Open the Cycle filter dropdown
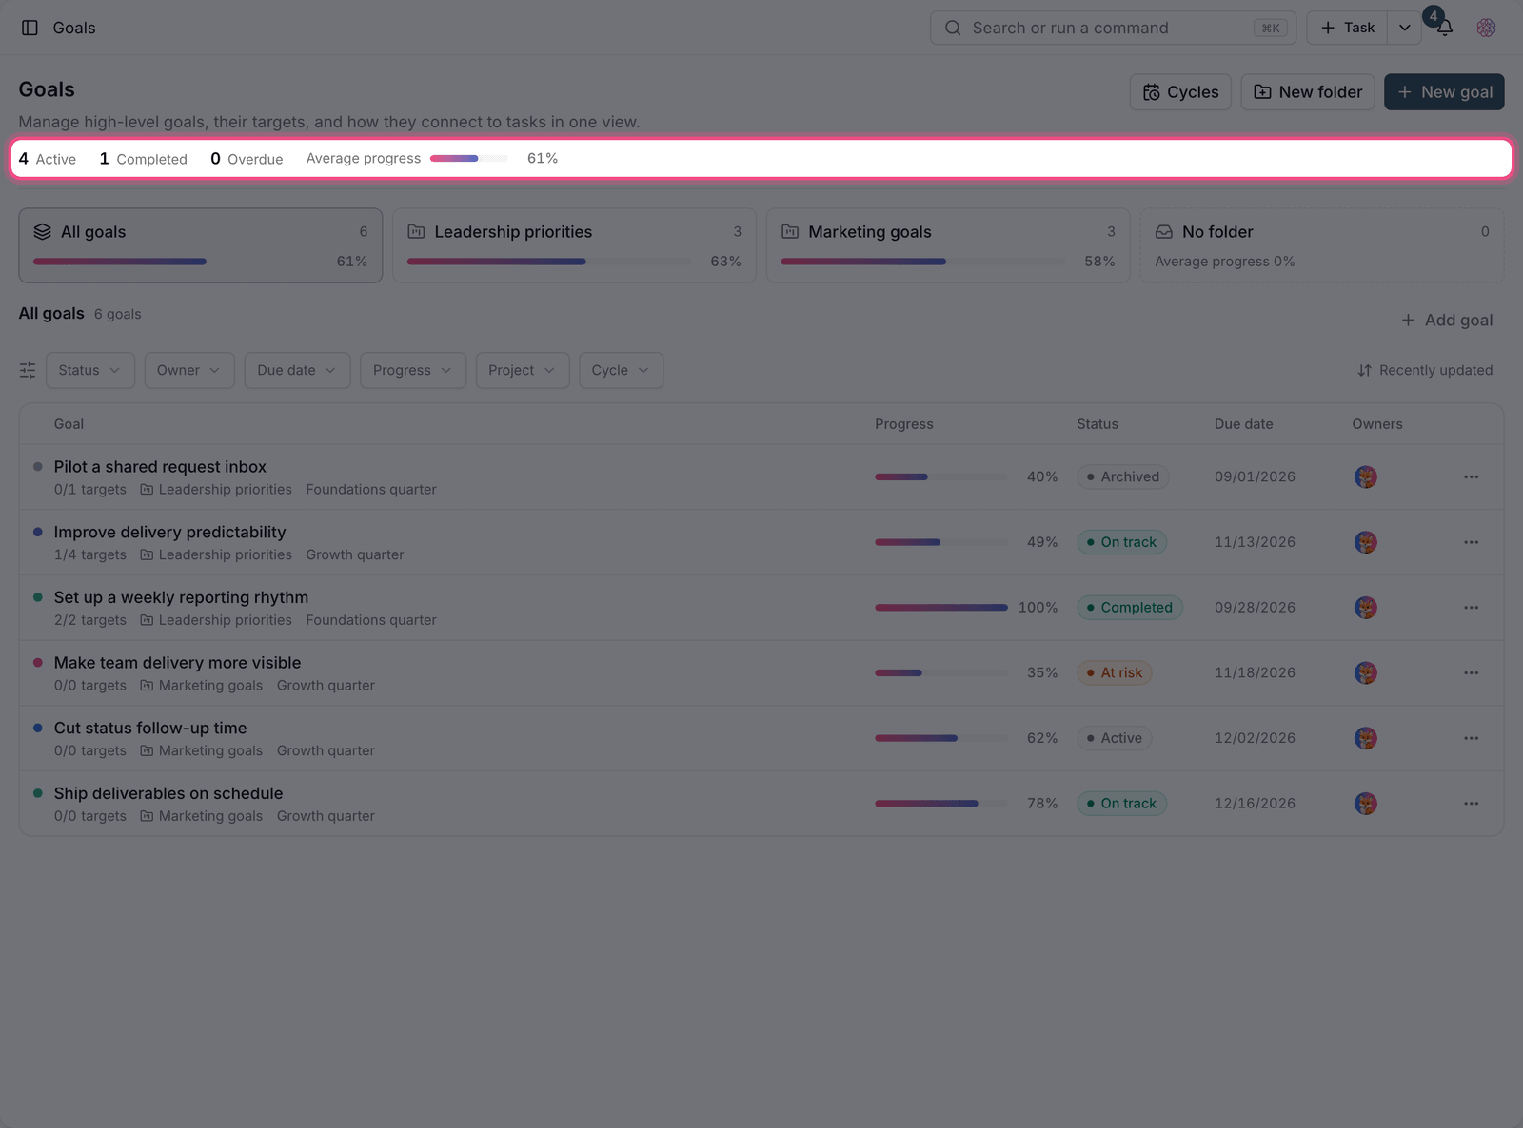 pyautogui.click(x=621, y=370)
